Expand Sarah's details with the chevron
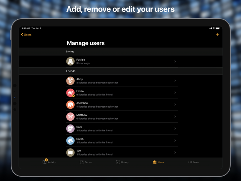241x181 pixels. tap(175, 141)
